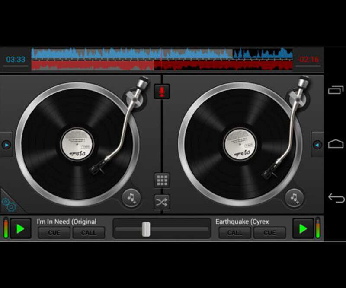Toggle CUE on the right deck
Screen dimensions: 346x288
click(x=269, y=233)
